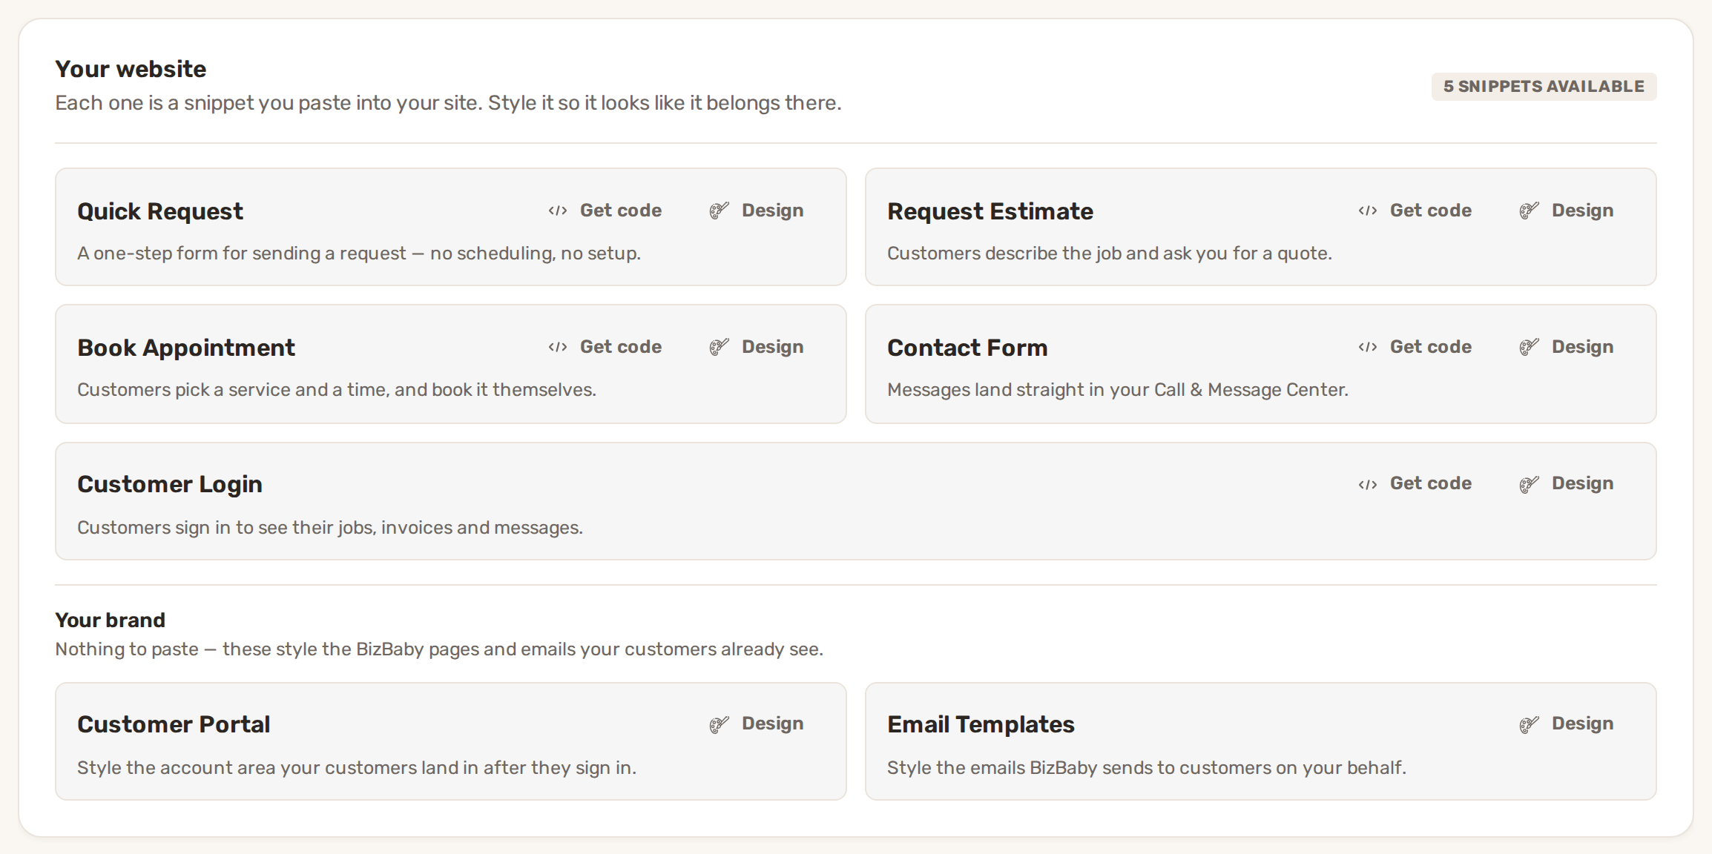The image size is (1712, 854).
Task: Open Design for Contact Form
Action: [1566, 347]
